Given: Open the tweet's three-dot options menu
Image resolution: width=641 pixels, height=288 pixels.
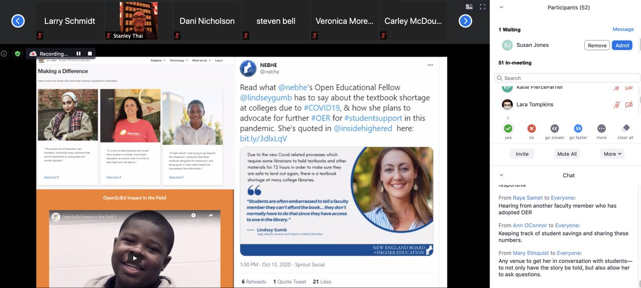Looking at the screenshot, I should 430,65.
